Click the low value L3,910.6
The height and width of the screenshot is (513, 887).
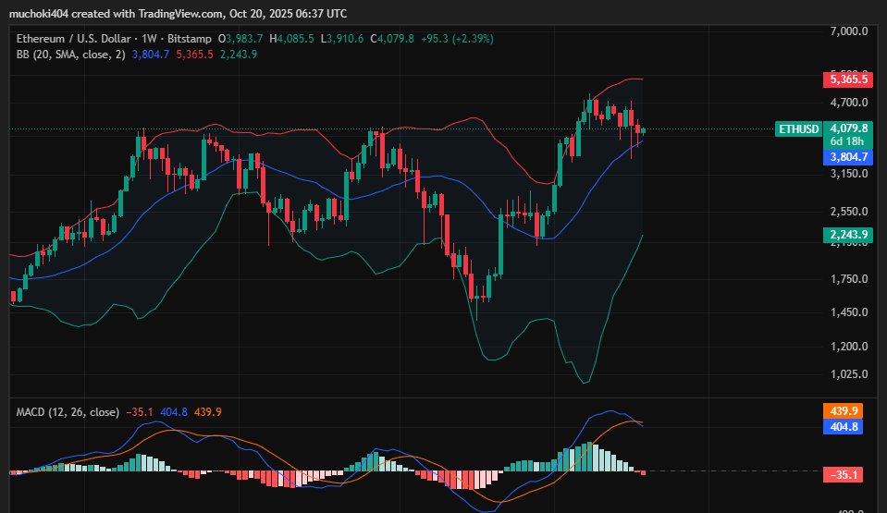[342, 39]
